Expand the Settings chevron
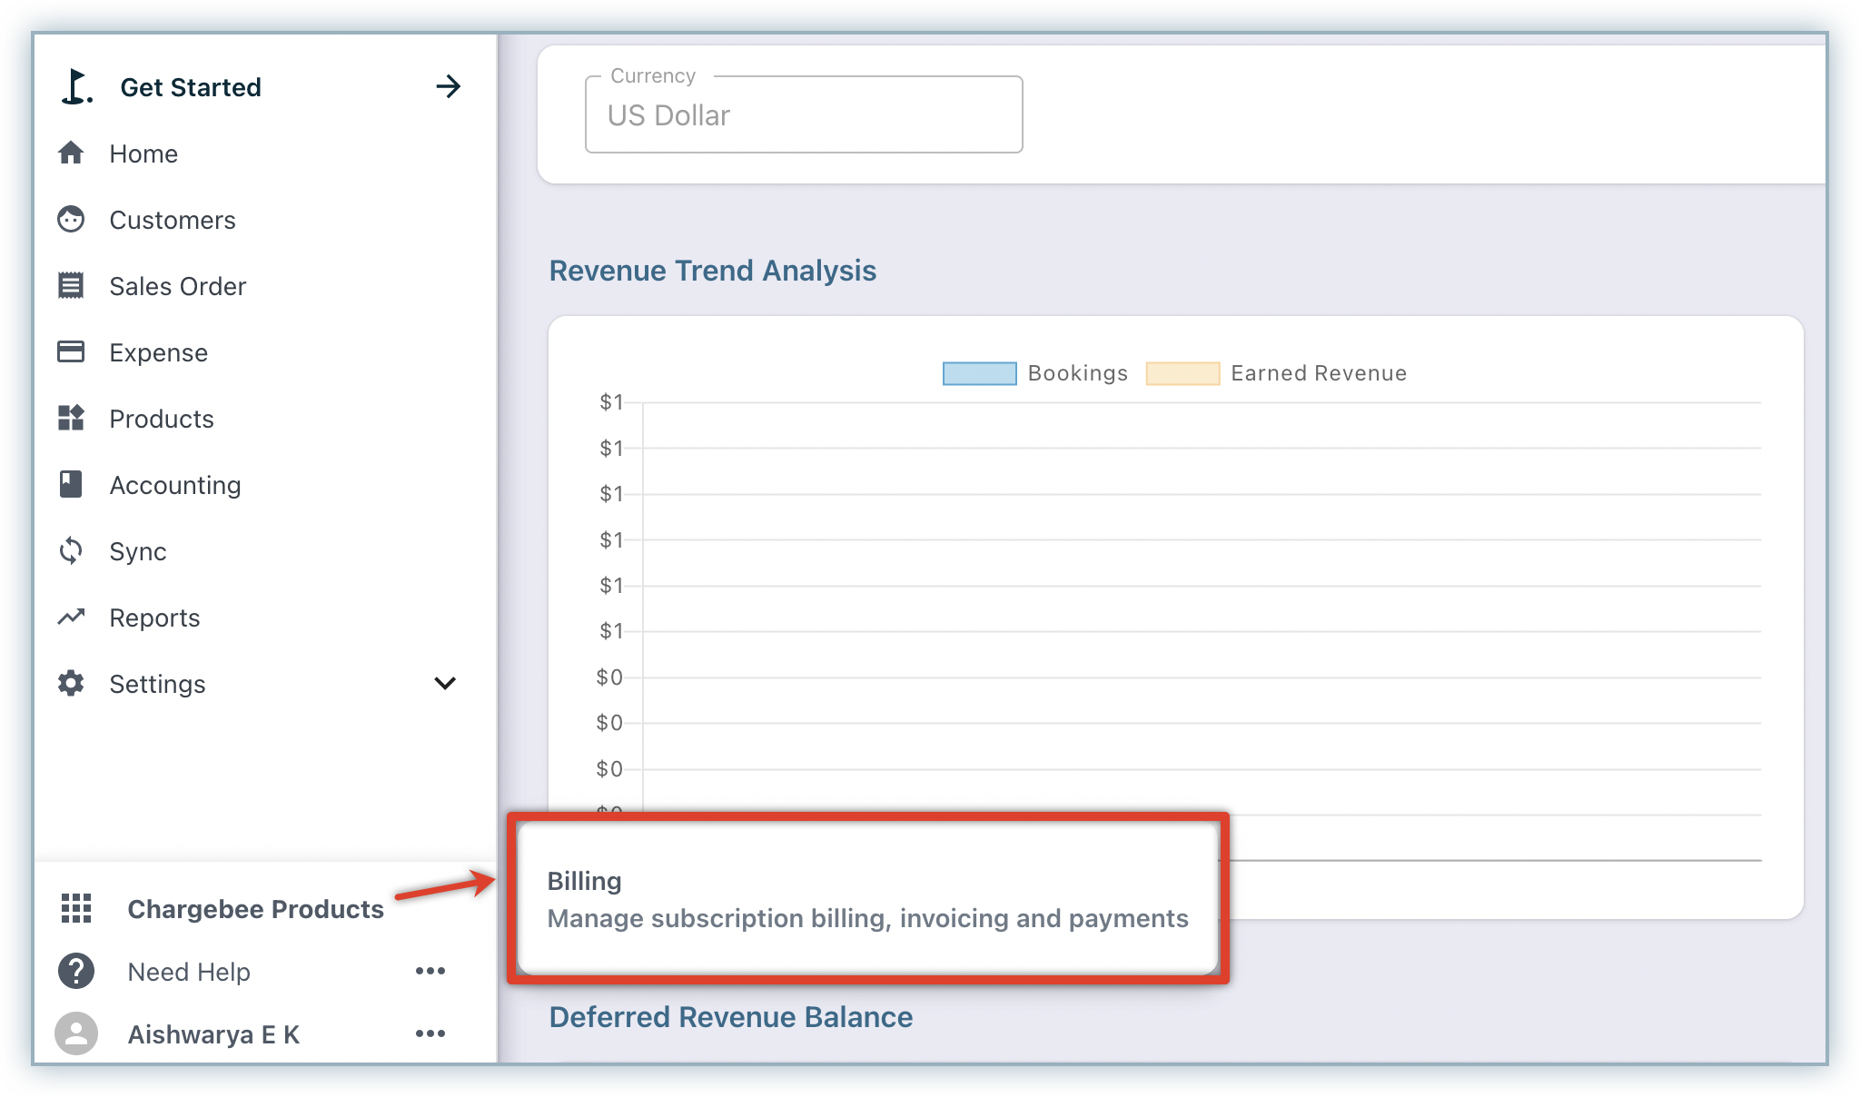Image resolution: width=1860 pixels, height=1097 pixels. (445, 683)
